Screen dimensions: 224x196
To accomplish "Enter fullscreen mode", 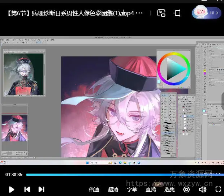I will point(218,189).
